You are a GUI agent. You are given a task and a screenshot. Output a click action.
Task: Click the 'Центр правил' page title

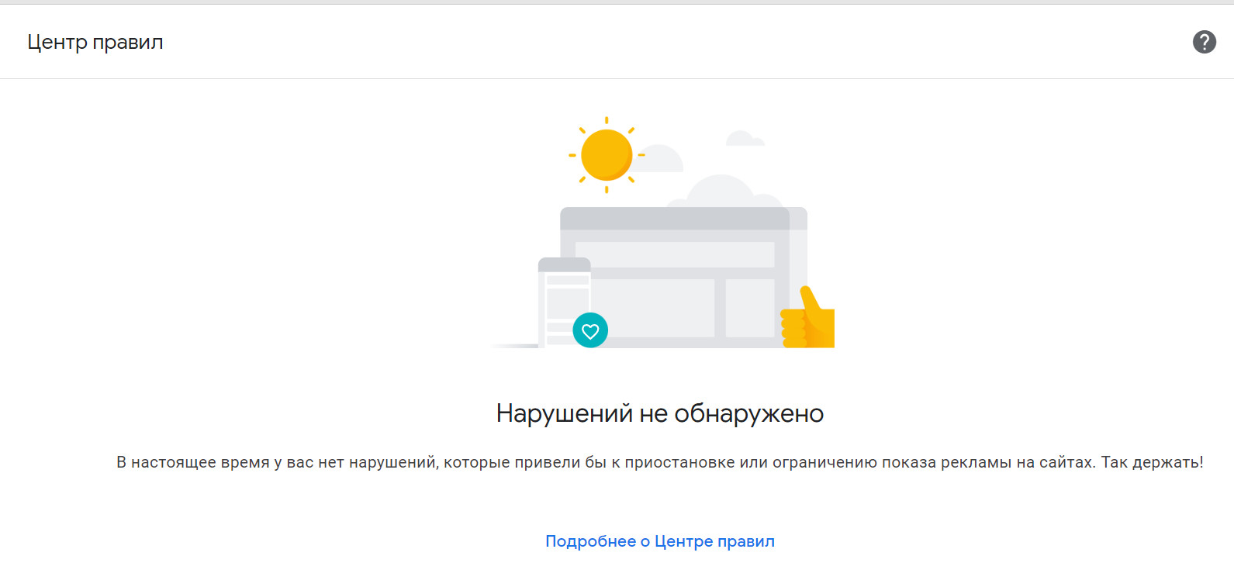point(95,42)
